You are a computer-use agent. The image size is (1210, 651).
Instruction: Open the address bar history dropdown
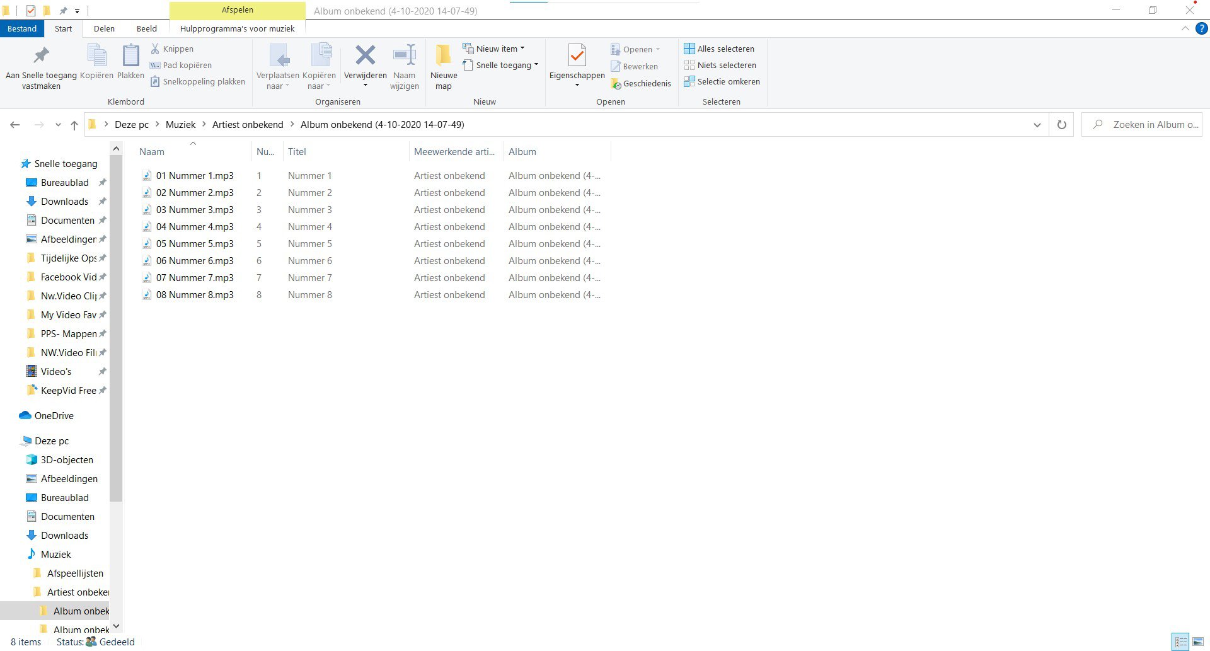pyautogui.click(x=1037, y=125)
